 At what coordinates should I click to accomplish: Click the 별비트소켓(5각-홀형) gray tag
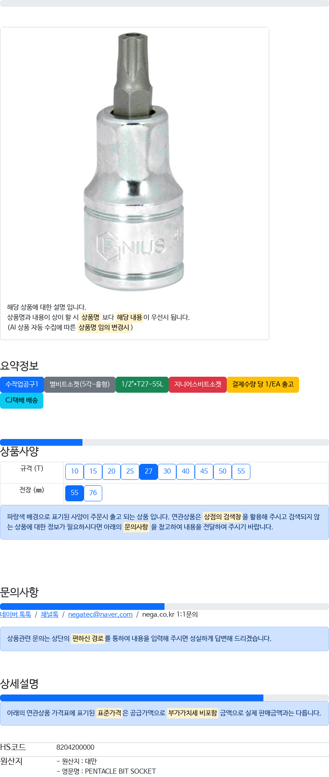coord(80,384)
